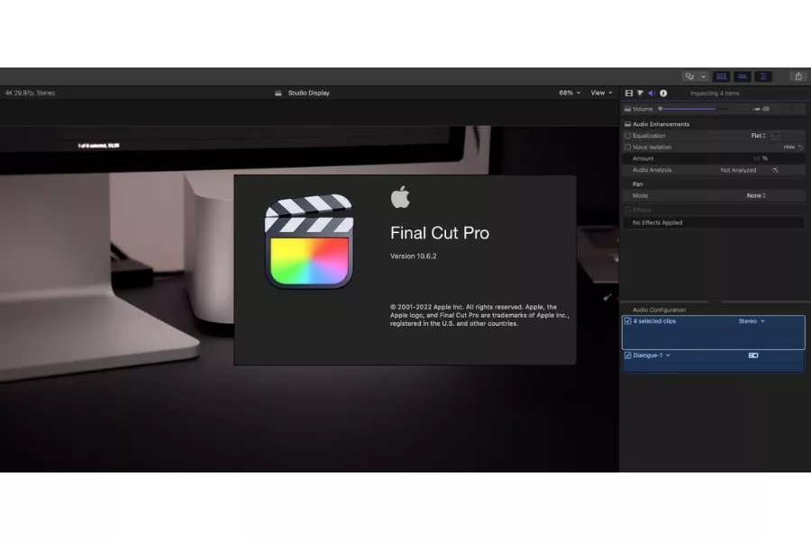Image resolution: width=811 pixels, height=540 pixels.
Task: Click the Dialogue-1 stereo channel icon
Action: (x=753, y=355)
